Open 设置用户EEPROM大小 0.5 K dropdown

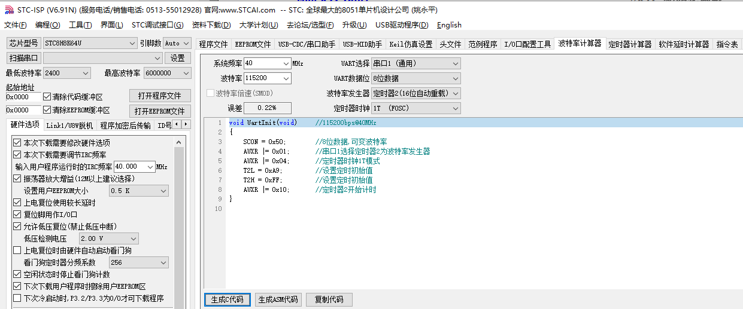[x=163, y=191]
